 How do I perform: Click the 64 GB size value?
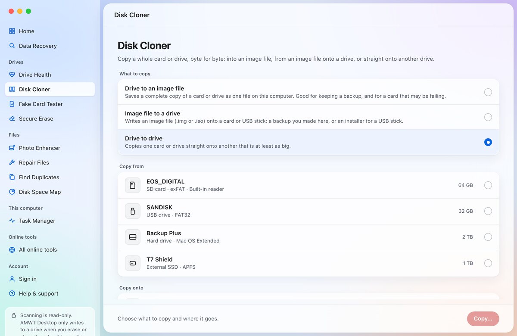[465, 185]
